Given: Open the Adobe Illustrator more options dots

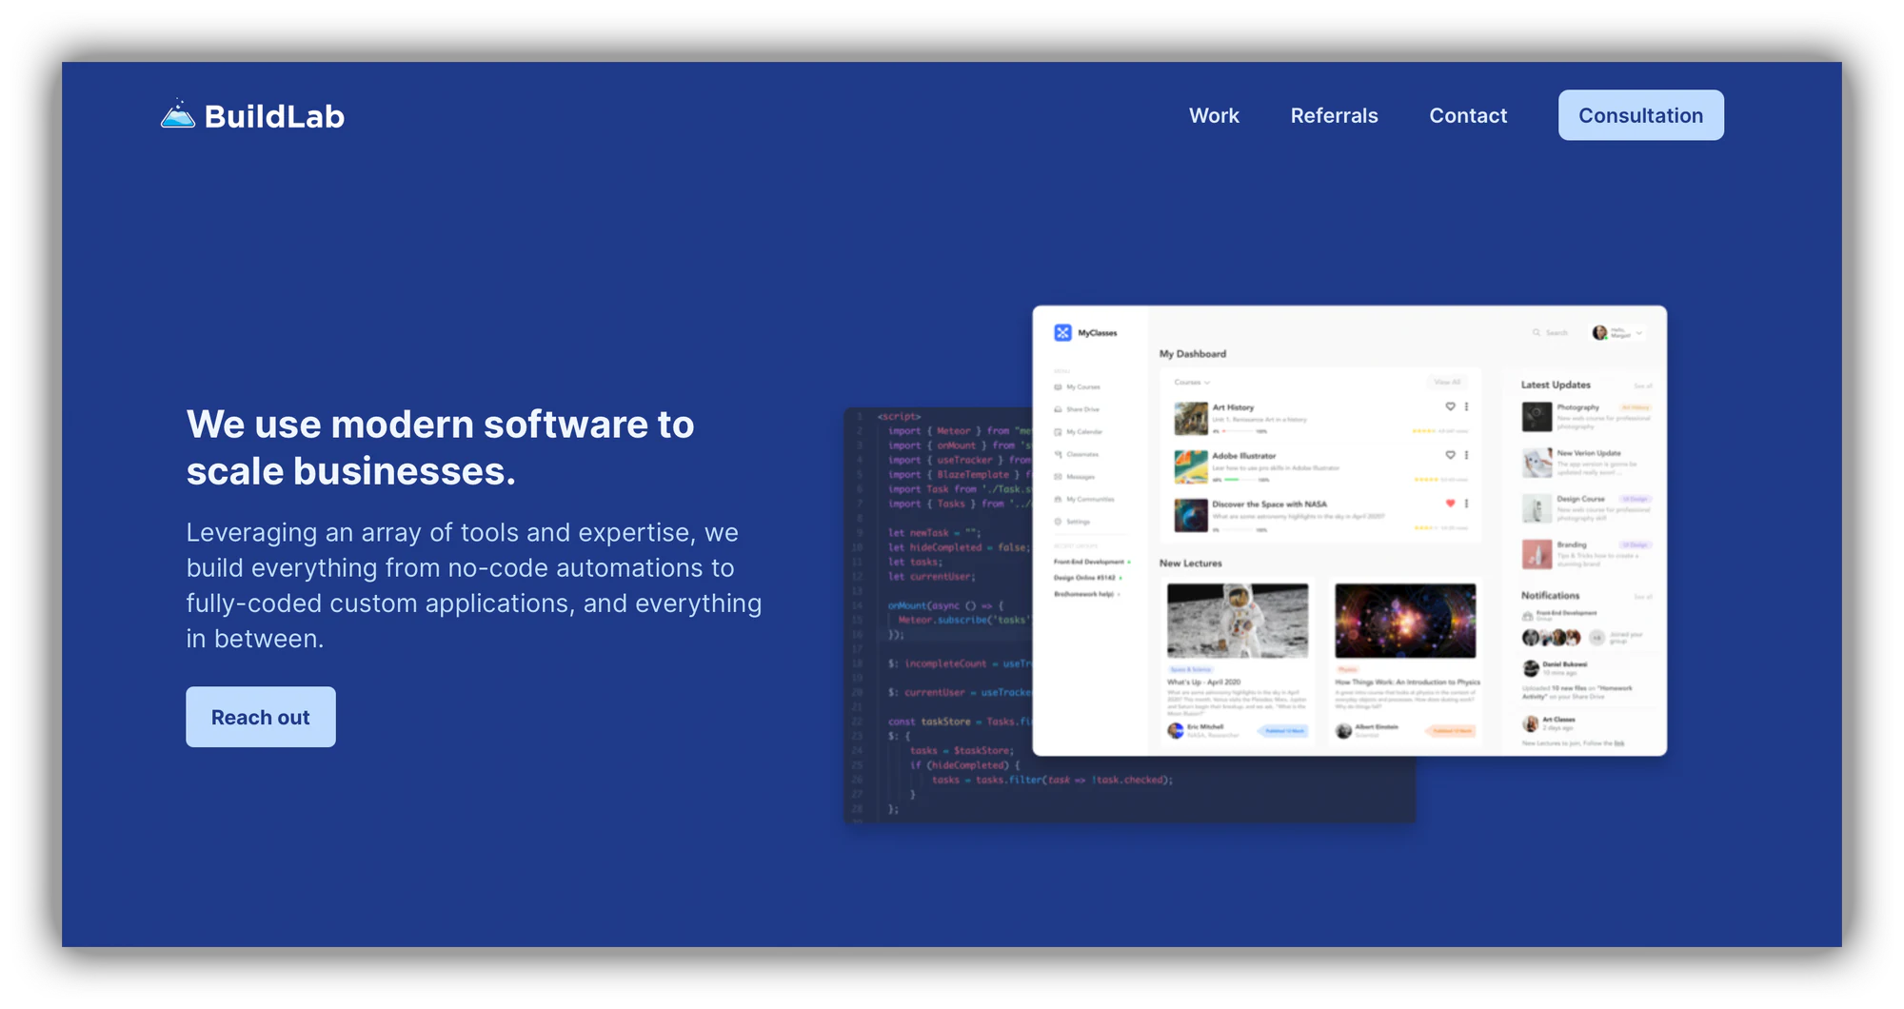Looking at the screenshot, I should pyautogui.click(x=1466, y=455).
